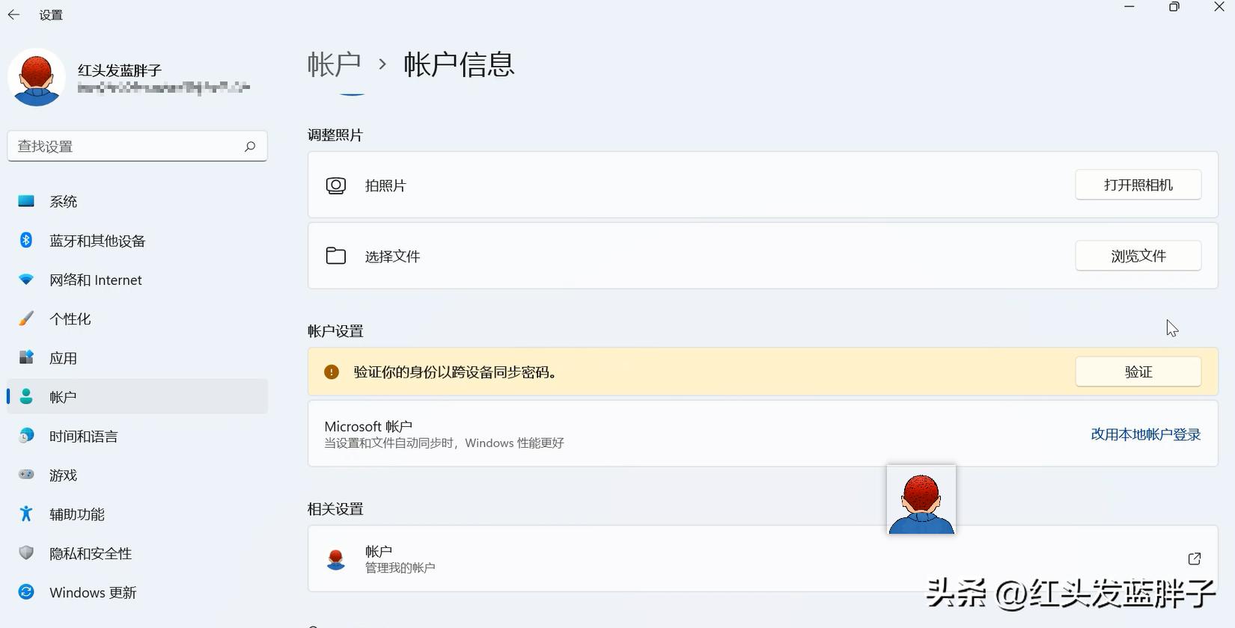The height and width of the screenshot is (628, 1235).
Task: Open 游戏 via the Xbox icon
Action: (26, 475)
